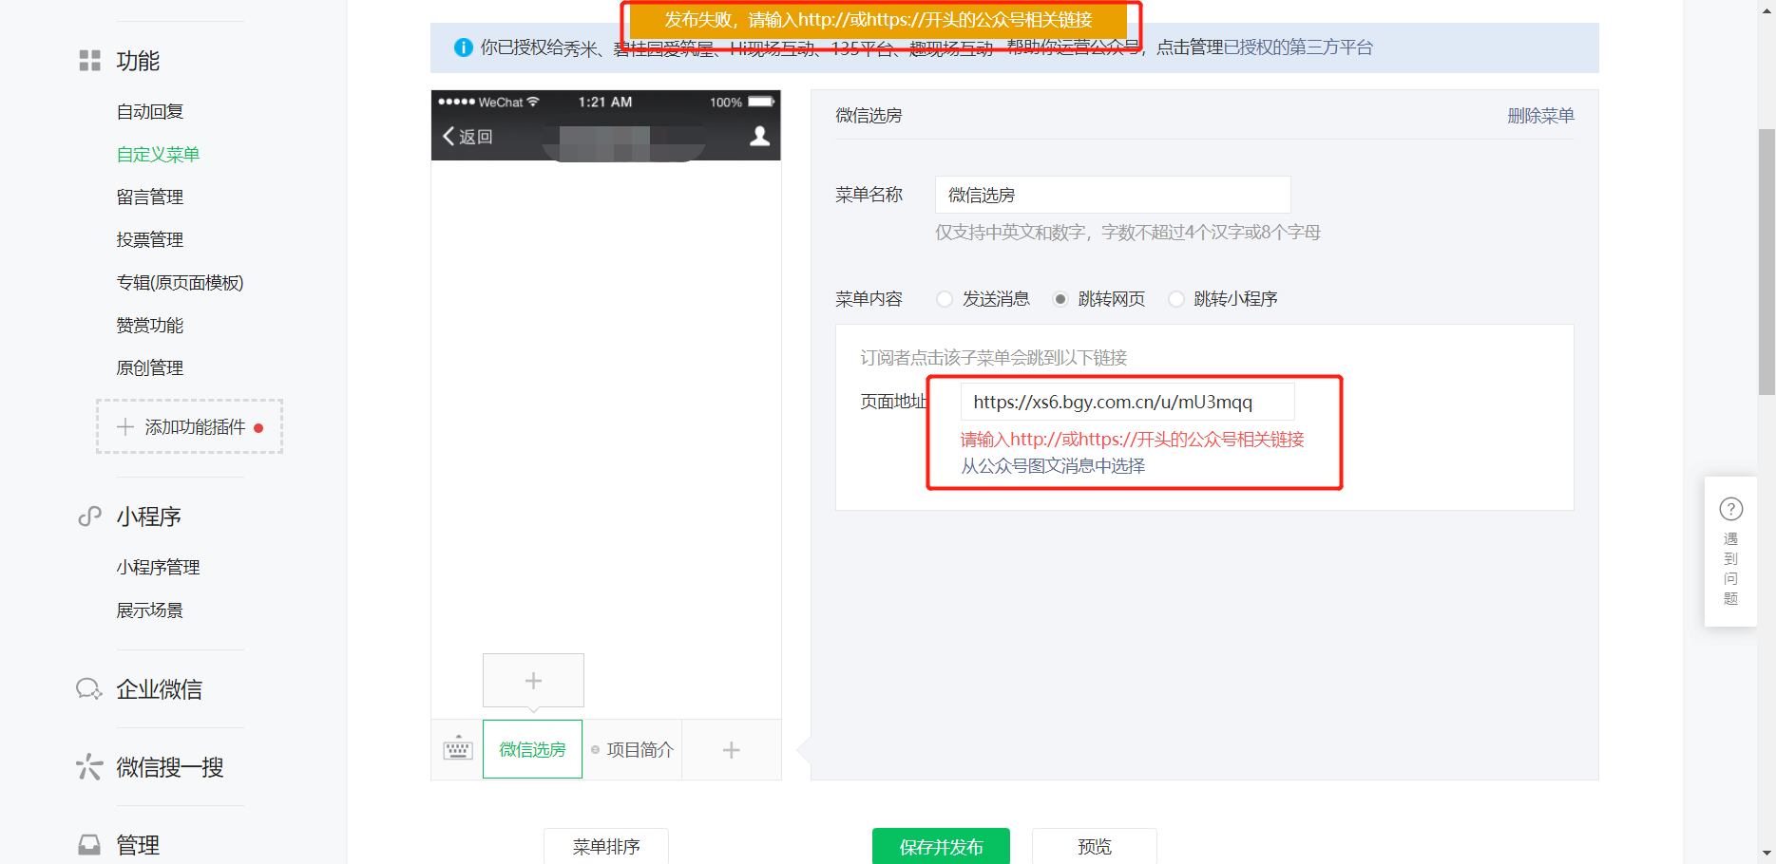Click the 菜单排序 button
The height and width of the screenshot is (864, 1776).
[606, 846]
